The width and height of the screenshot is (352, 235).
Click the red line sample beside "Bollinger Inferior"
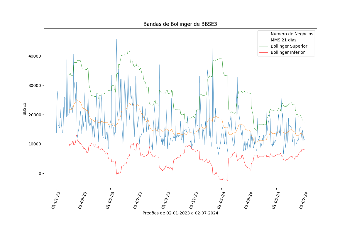[x=264, y=52]
